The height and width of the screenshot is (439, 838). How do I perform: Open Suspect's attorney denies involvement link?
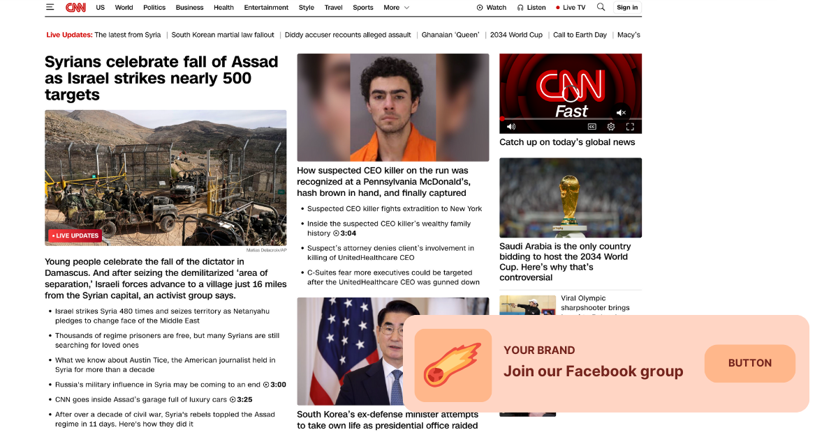tap(390, 253)
